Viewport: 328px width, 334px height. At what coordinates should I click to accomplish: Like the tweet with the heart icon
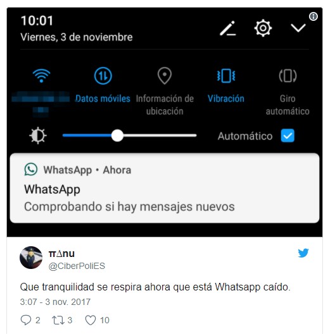click(x=91, y=320)
